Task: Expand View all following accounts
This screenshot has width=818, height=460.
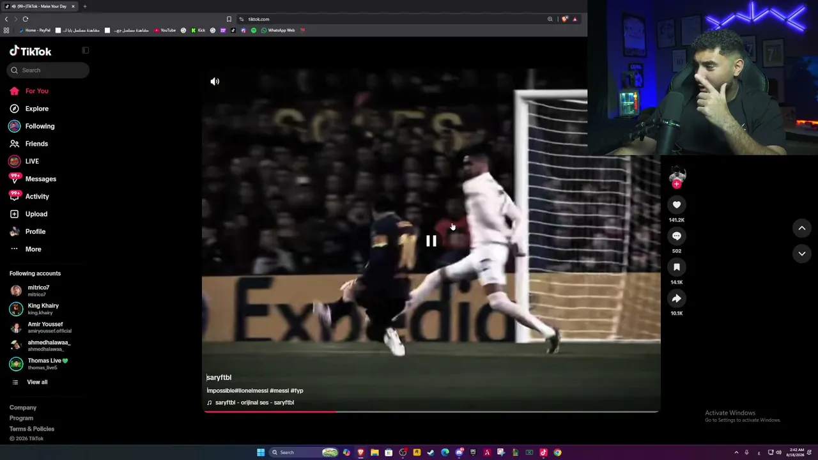Action: tap(30, 382)
